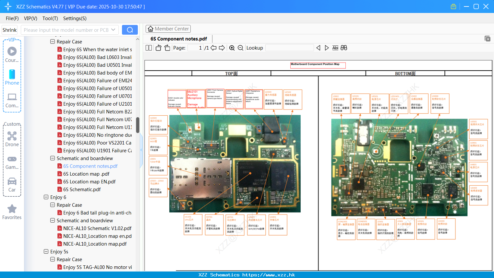Find next lookup result triangle
This screenshot has height=278, width=494.
click(x=327, y=48)
